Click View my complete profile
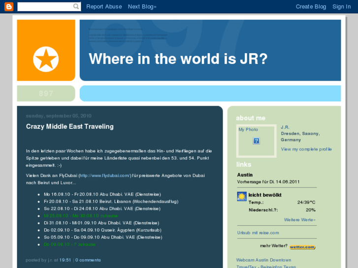This screenshot has width=358, height=268. pos(306,149)
